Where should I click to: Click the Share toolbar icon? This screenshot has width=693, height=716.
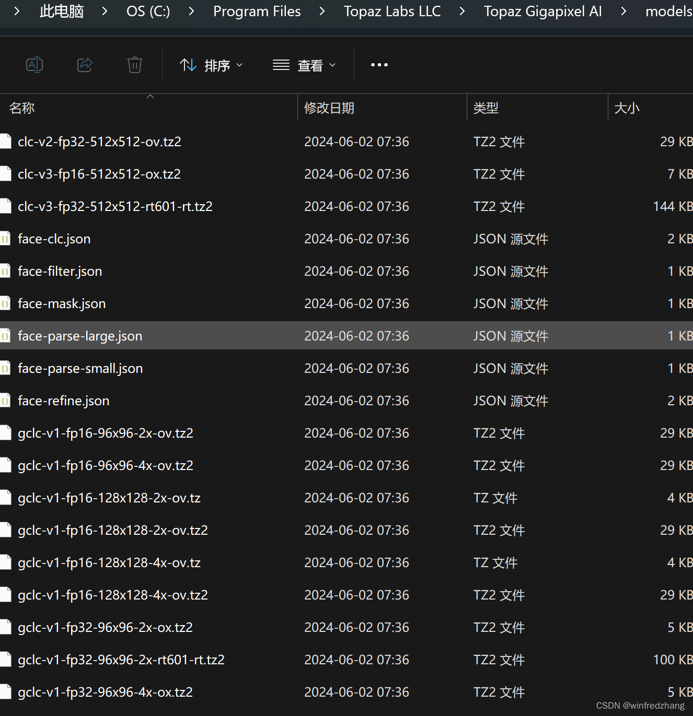pyautogui.click(x=85, y=65)
